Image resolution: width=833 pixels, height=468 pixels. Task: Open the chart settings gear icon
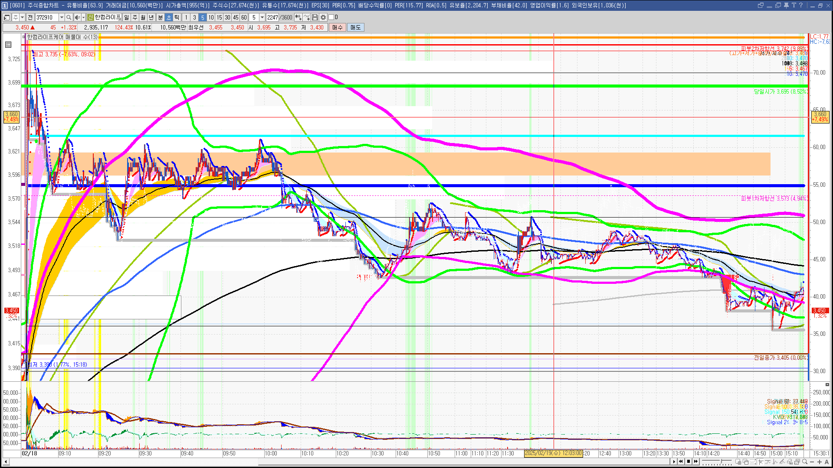(x=323, y=17)
